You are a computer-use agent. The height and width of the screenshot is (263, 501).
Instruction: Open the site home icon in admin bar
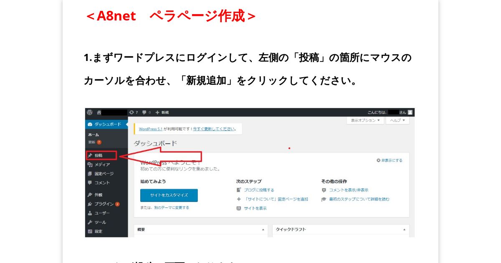click(99, 112)
